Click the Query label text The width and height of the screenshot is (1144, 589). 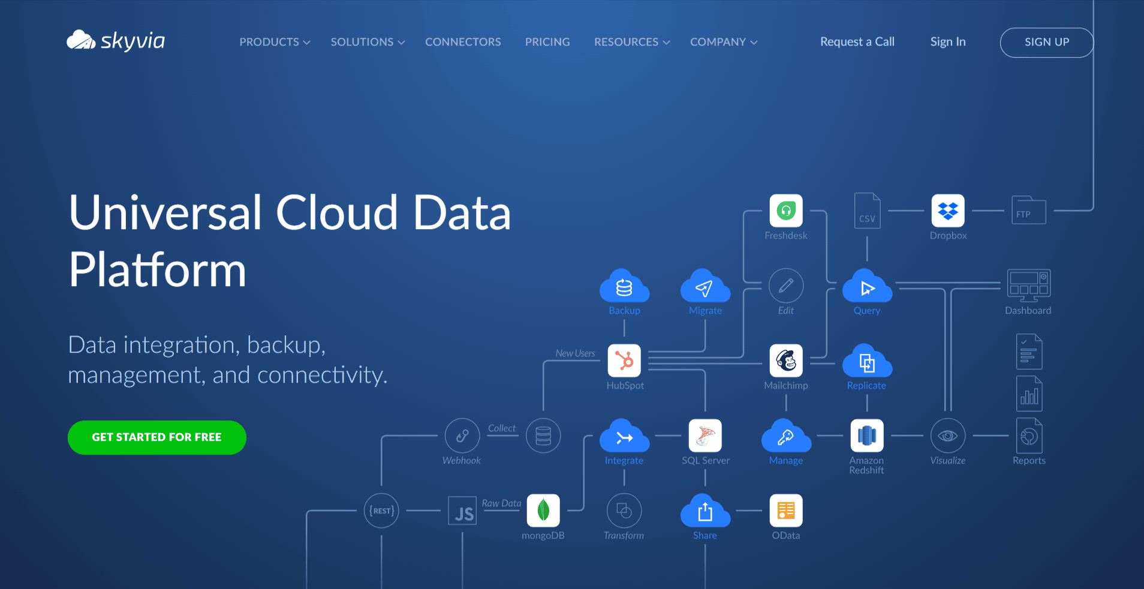coord(867,311)
